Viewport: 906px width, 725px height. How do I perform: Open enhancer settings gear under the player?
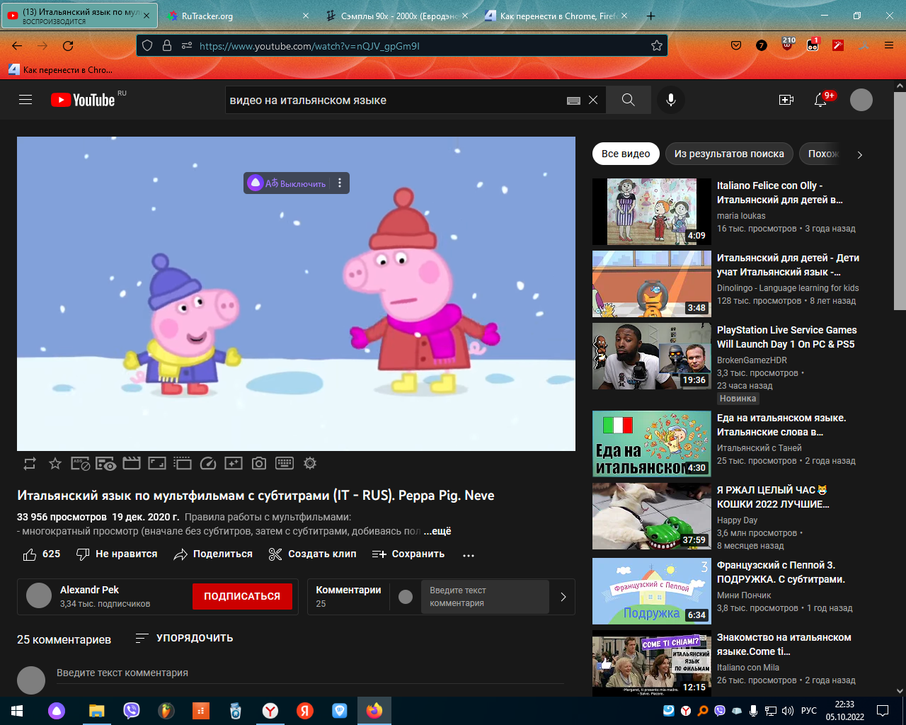pyautogui.click(x=310, y=464)
